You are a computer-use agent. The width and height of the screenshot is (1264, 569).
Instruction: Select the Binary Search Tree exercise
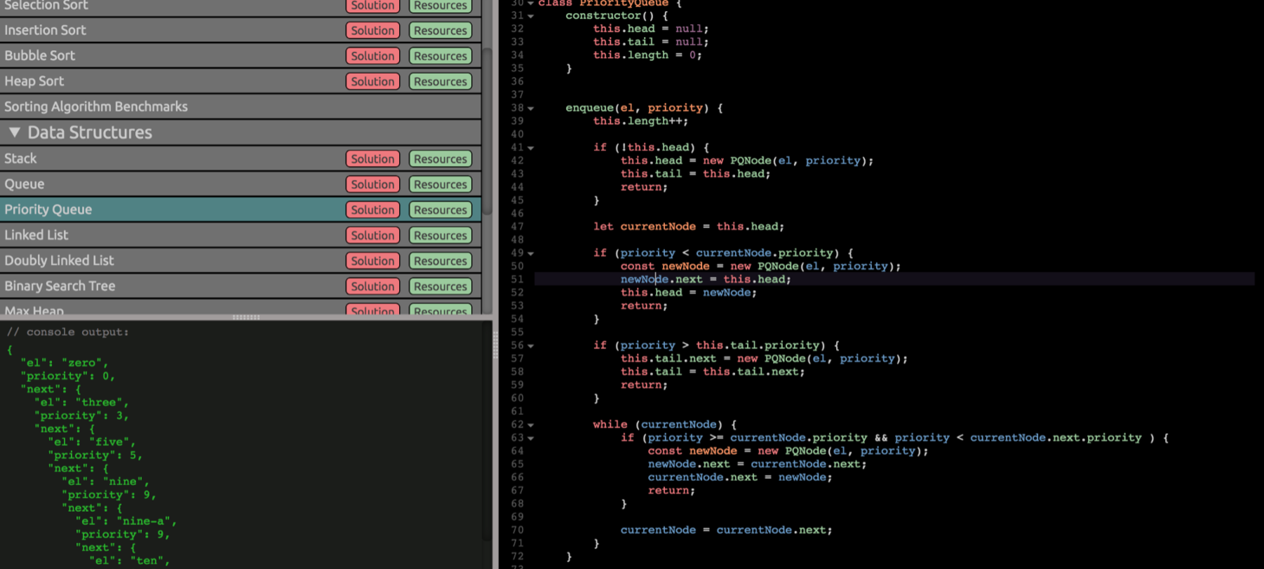point(241,286)
